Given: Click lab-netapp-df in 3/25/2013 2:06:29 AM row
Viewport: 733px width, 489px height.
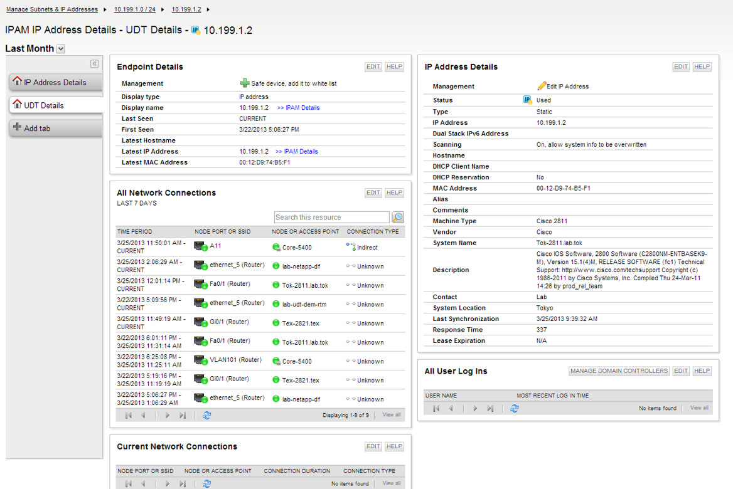Looking at the screenshot, I should click(x=301, y=266).
